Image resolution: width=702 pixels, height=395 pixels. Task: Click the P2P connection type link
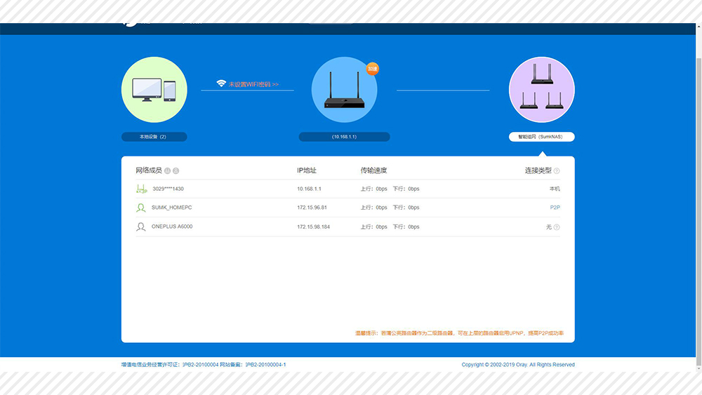pos(555,208)
